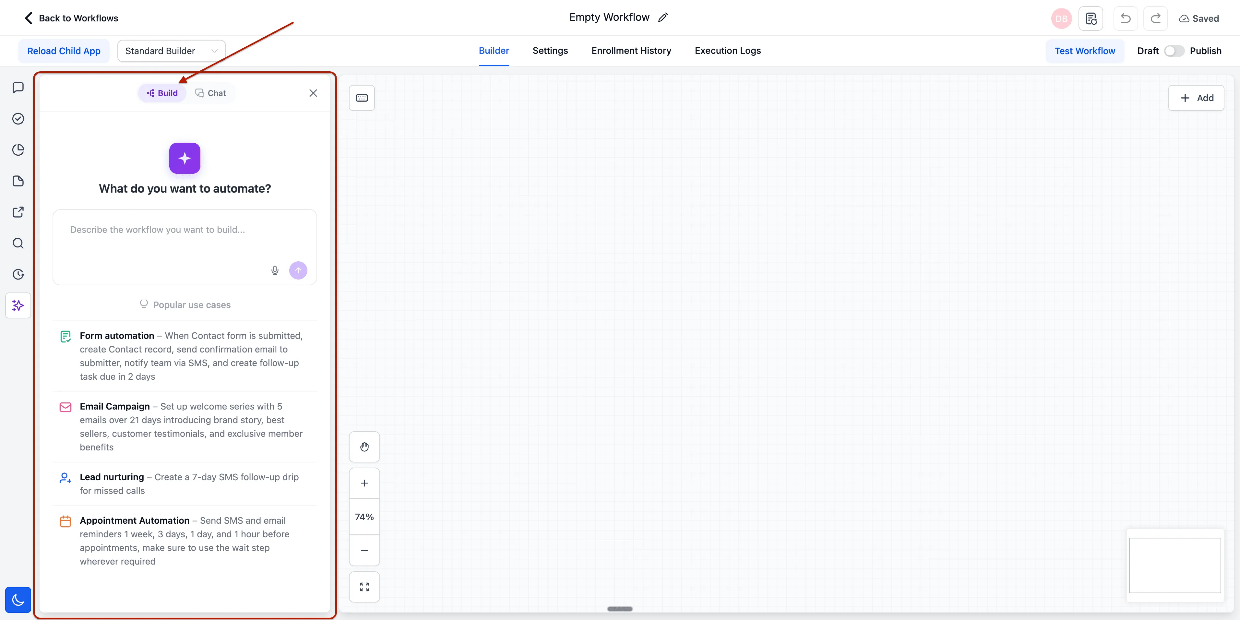Viewport: 1240px width, 620px height.
Task: Choose the Form automation use case
Action: pos(185,356)
